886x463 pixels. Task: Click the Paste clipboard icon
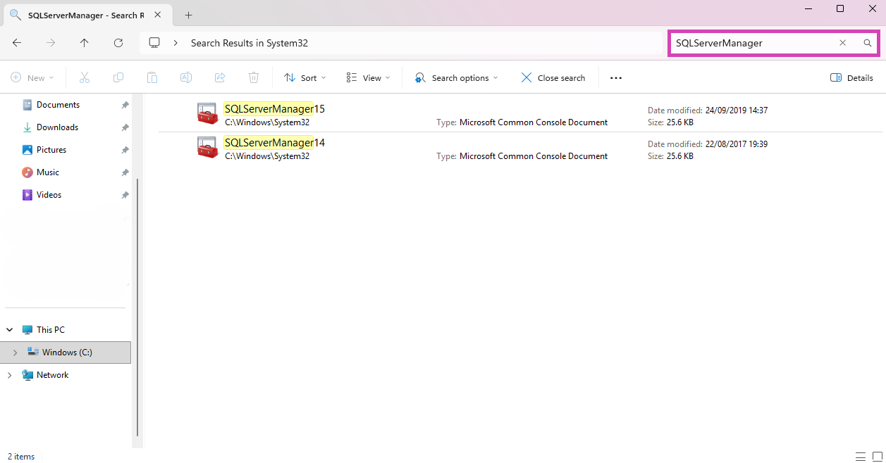coord(152,78)
